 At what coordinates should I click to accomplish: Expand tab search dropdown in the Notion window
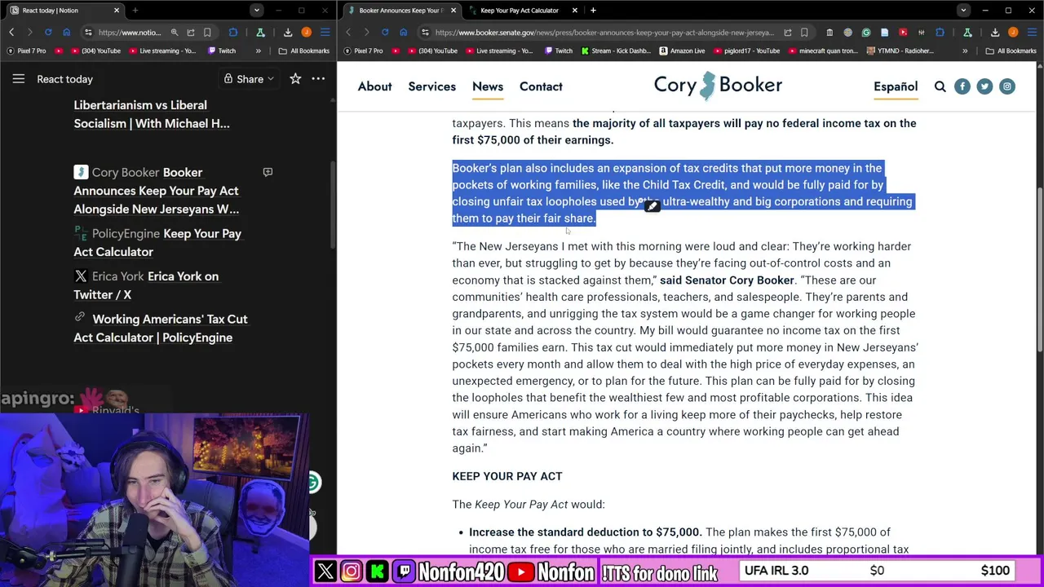[x=256, y=11]
